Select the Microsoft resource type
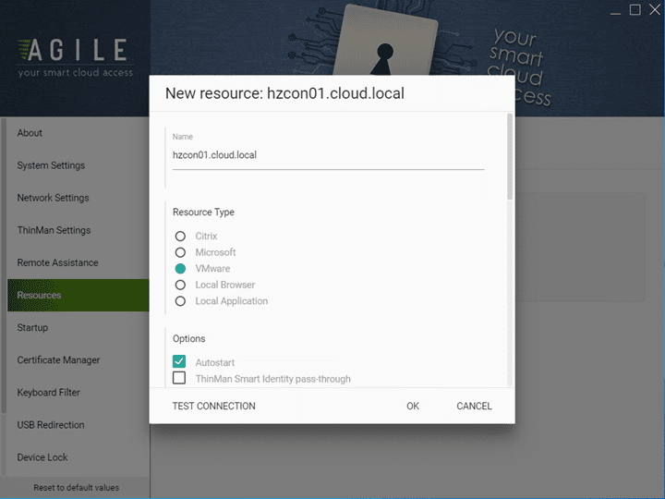Viewport: 665px width, 499px height. pos(180,252)
